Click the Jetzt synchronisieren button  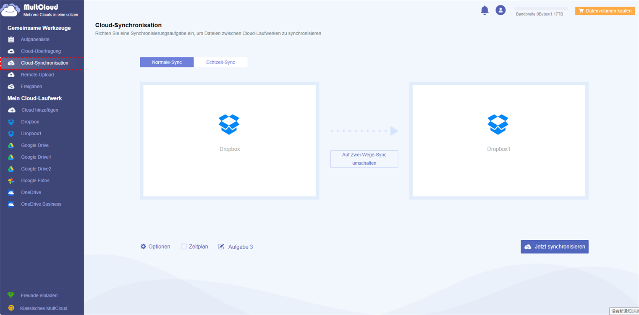point(555,247)
